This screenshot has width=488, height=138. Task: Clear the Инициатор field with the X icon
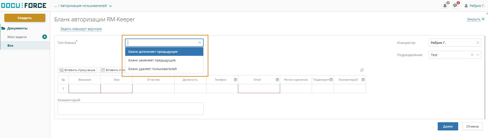tap(478, 43)
